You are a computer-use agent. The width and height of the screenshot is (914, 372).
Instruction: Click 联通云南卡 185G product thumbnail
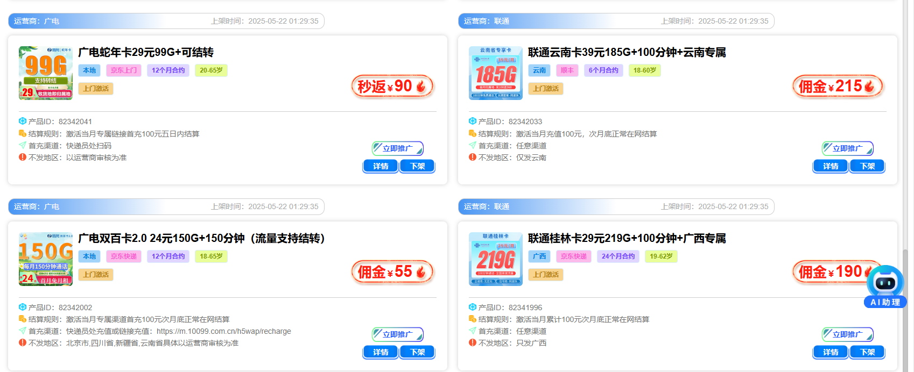click(x=496, y=73)
